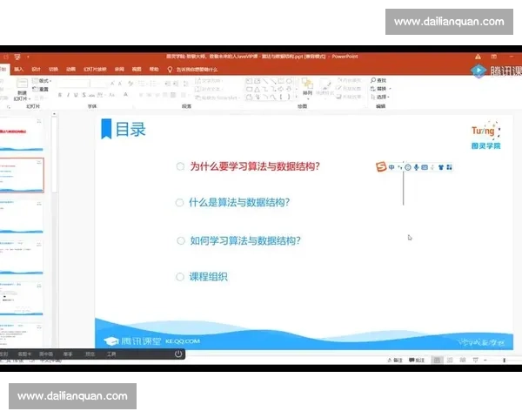Open the 快速样式 quick styles gallery
522x418 pixels.
(x=325, y=87)
